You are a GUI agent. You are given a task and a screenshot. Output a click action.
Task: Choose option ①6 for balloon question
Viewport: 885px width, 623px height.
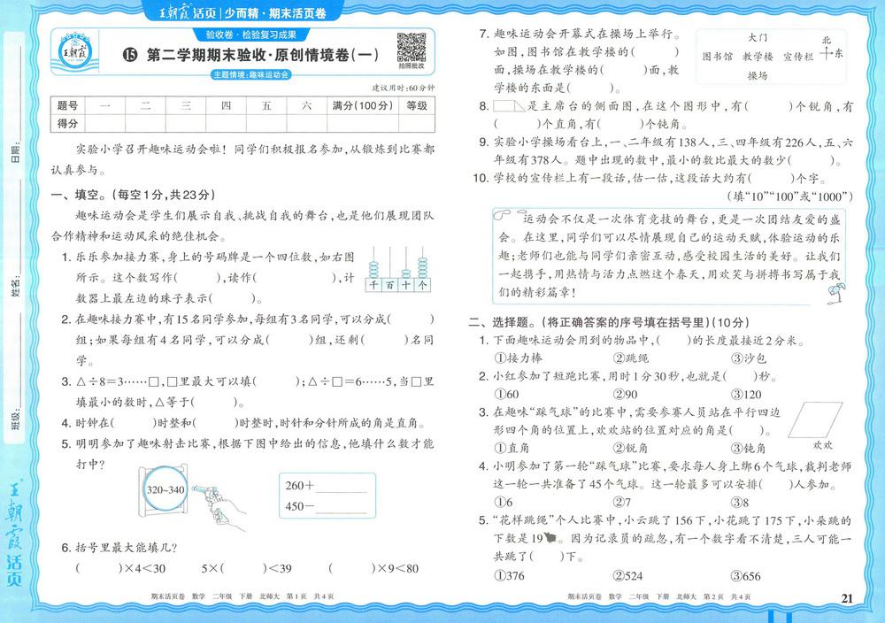point(504,503)
